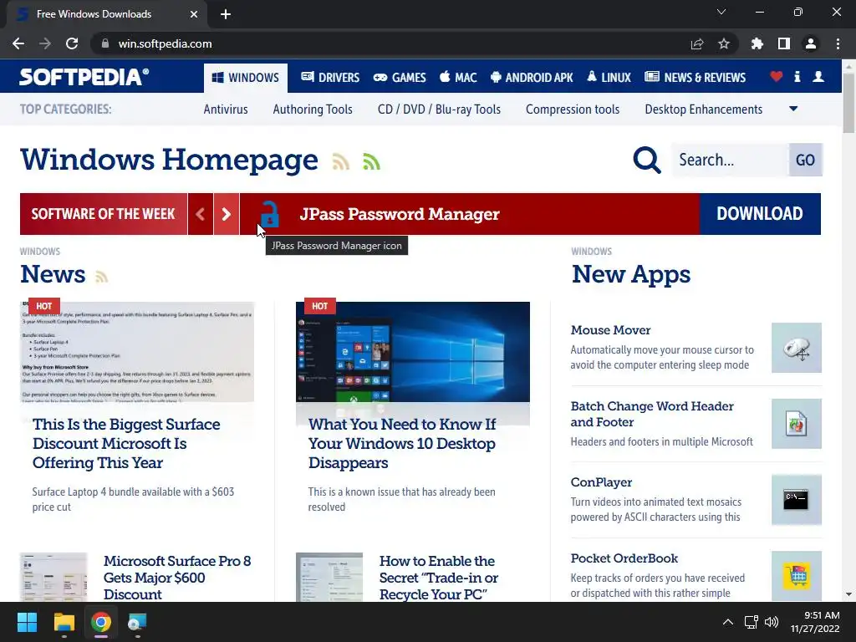Click the Batch Change Word Header app icon

click(x=796, y=424)
